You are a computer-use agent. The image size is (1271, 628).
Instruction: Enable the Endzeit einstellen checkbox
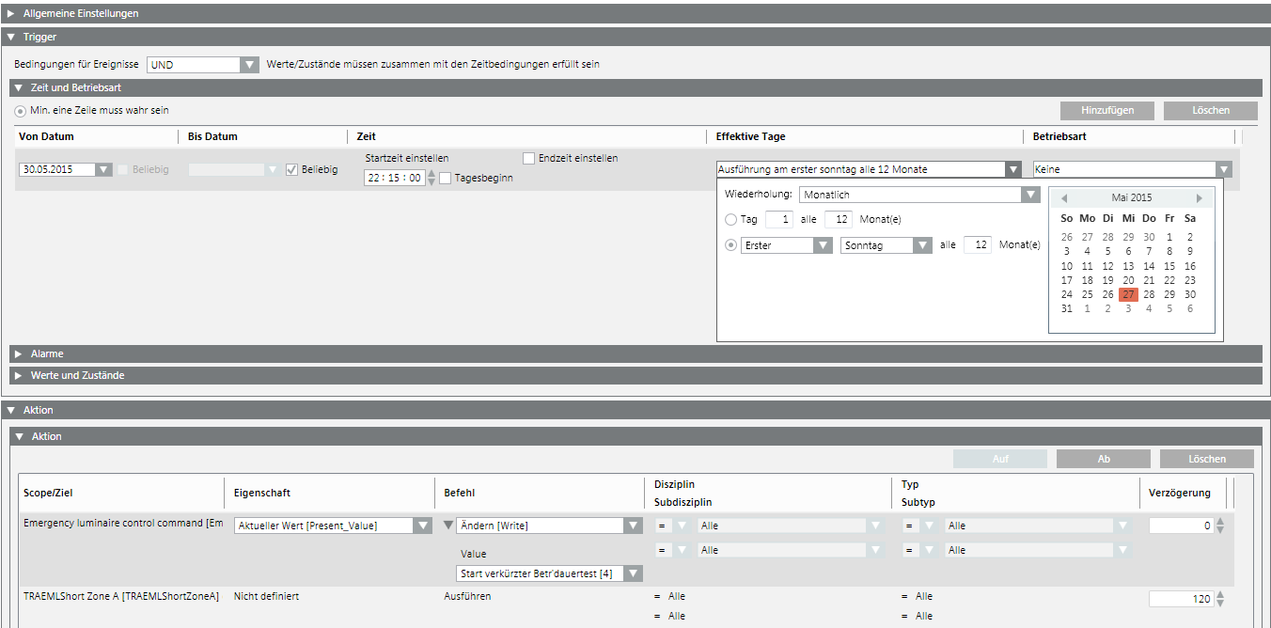pos(529,158)
